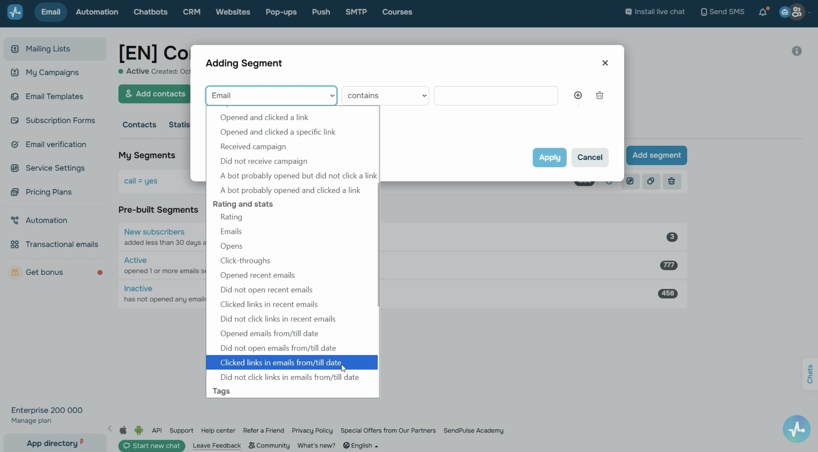818x452 pixels.
Task: Click the info icon at top right
Action: coord(796,51)
